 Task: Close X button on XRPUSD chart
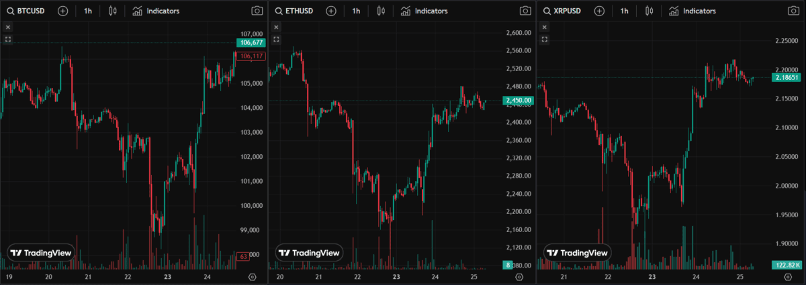545,27
